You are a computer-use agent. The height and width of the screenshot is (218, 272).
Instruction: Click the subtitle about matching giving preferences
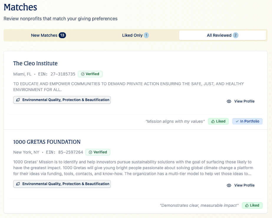60,19
